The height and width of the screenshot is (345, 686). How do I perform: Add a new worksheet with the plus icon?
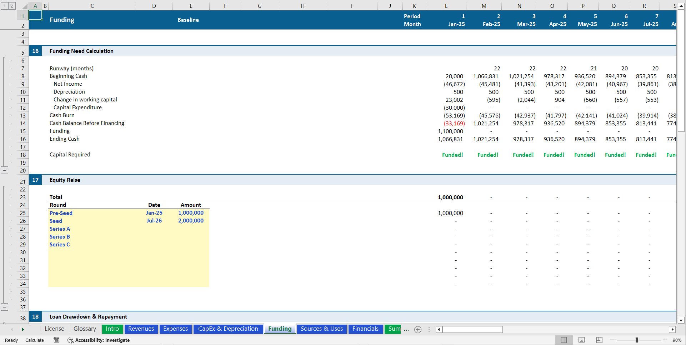tap(417, 329)
